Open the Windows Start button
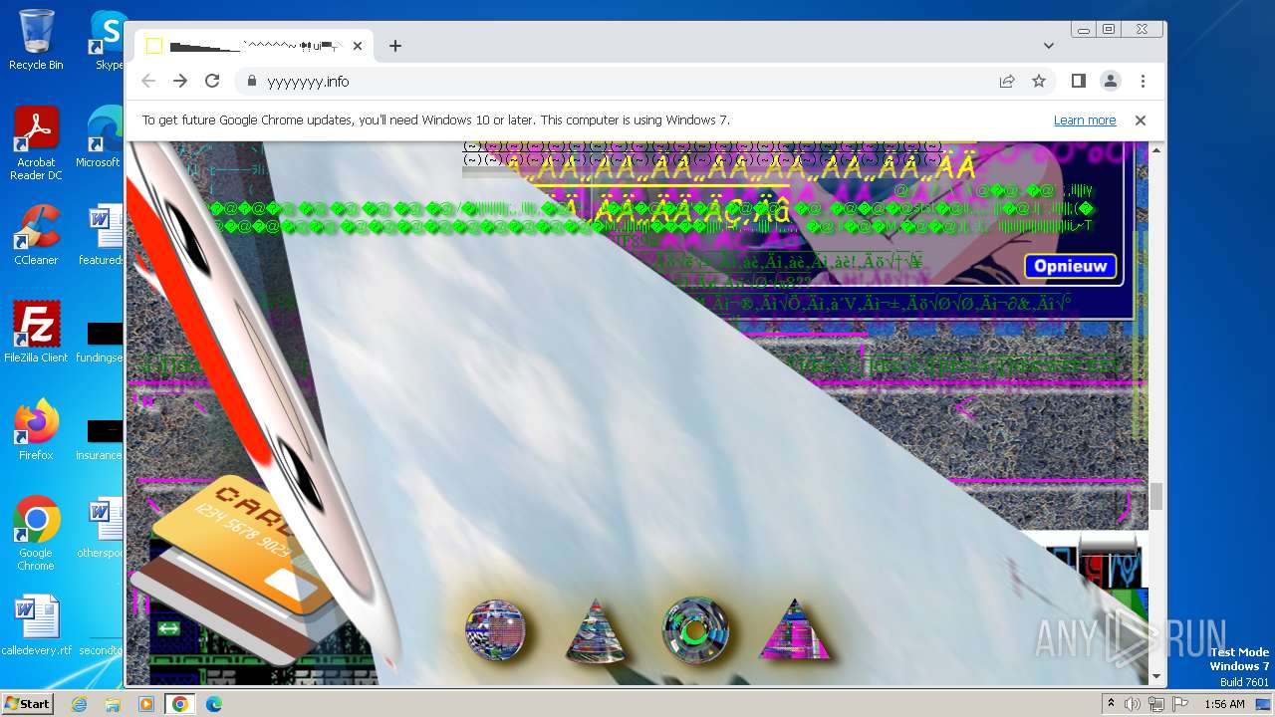 27,704
